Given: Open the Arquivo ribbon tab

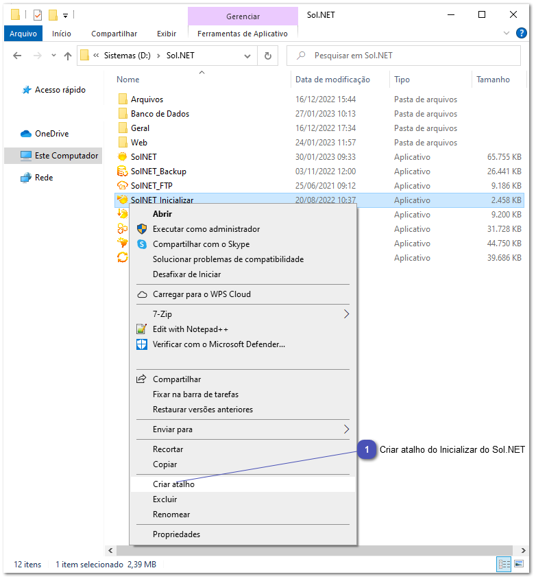Looking at the screenshot, I should pos(23,34).
